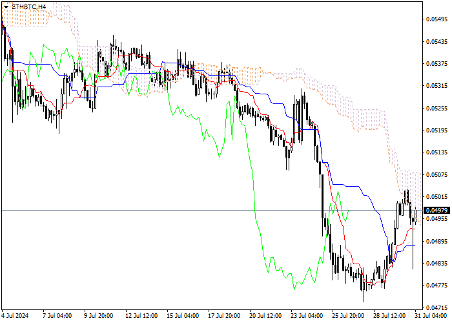Click the 9 Jul 20:00 time label
This screenshot has width=452, height=323.
(99, 315)
